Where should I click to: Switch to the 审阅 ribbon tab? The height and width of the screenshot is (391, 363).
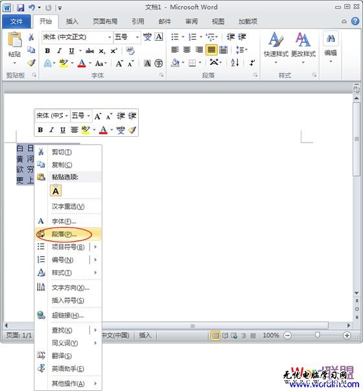coord(191,21)
